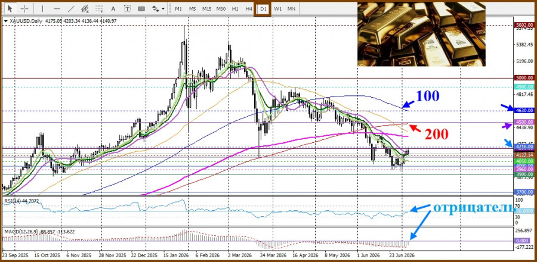
Task: Select the rectangle shape tool
Action: point(141,8)
